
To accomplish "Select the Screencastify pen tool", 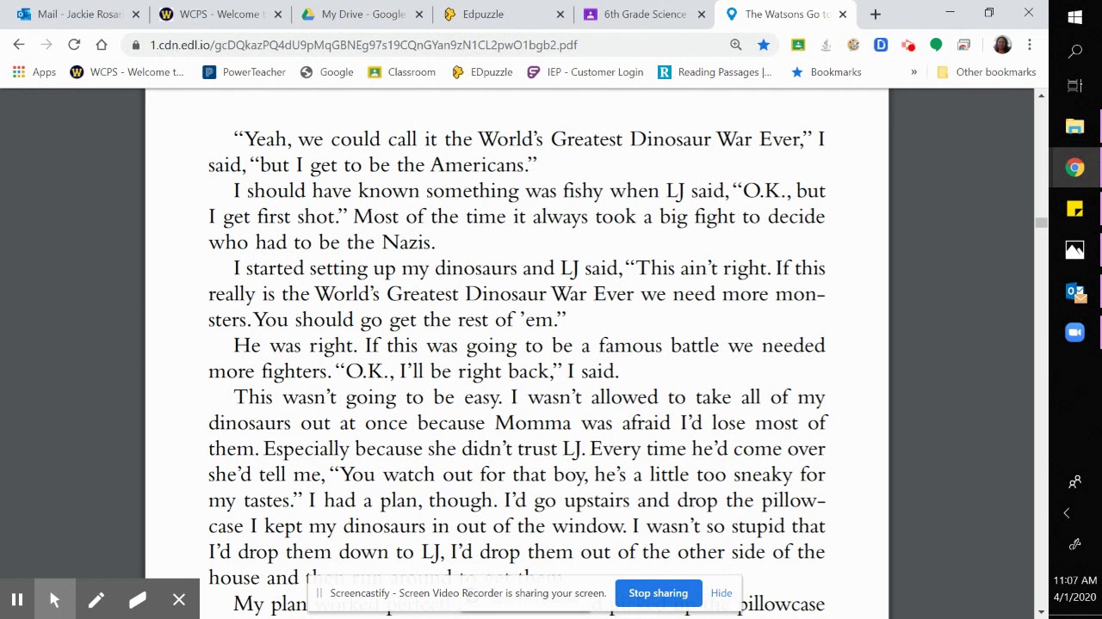I will (x=96, y=600).
